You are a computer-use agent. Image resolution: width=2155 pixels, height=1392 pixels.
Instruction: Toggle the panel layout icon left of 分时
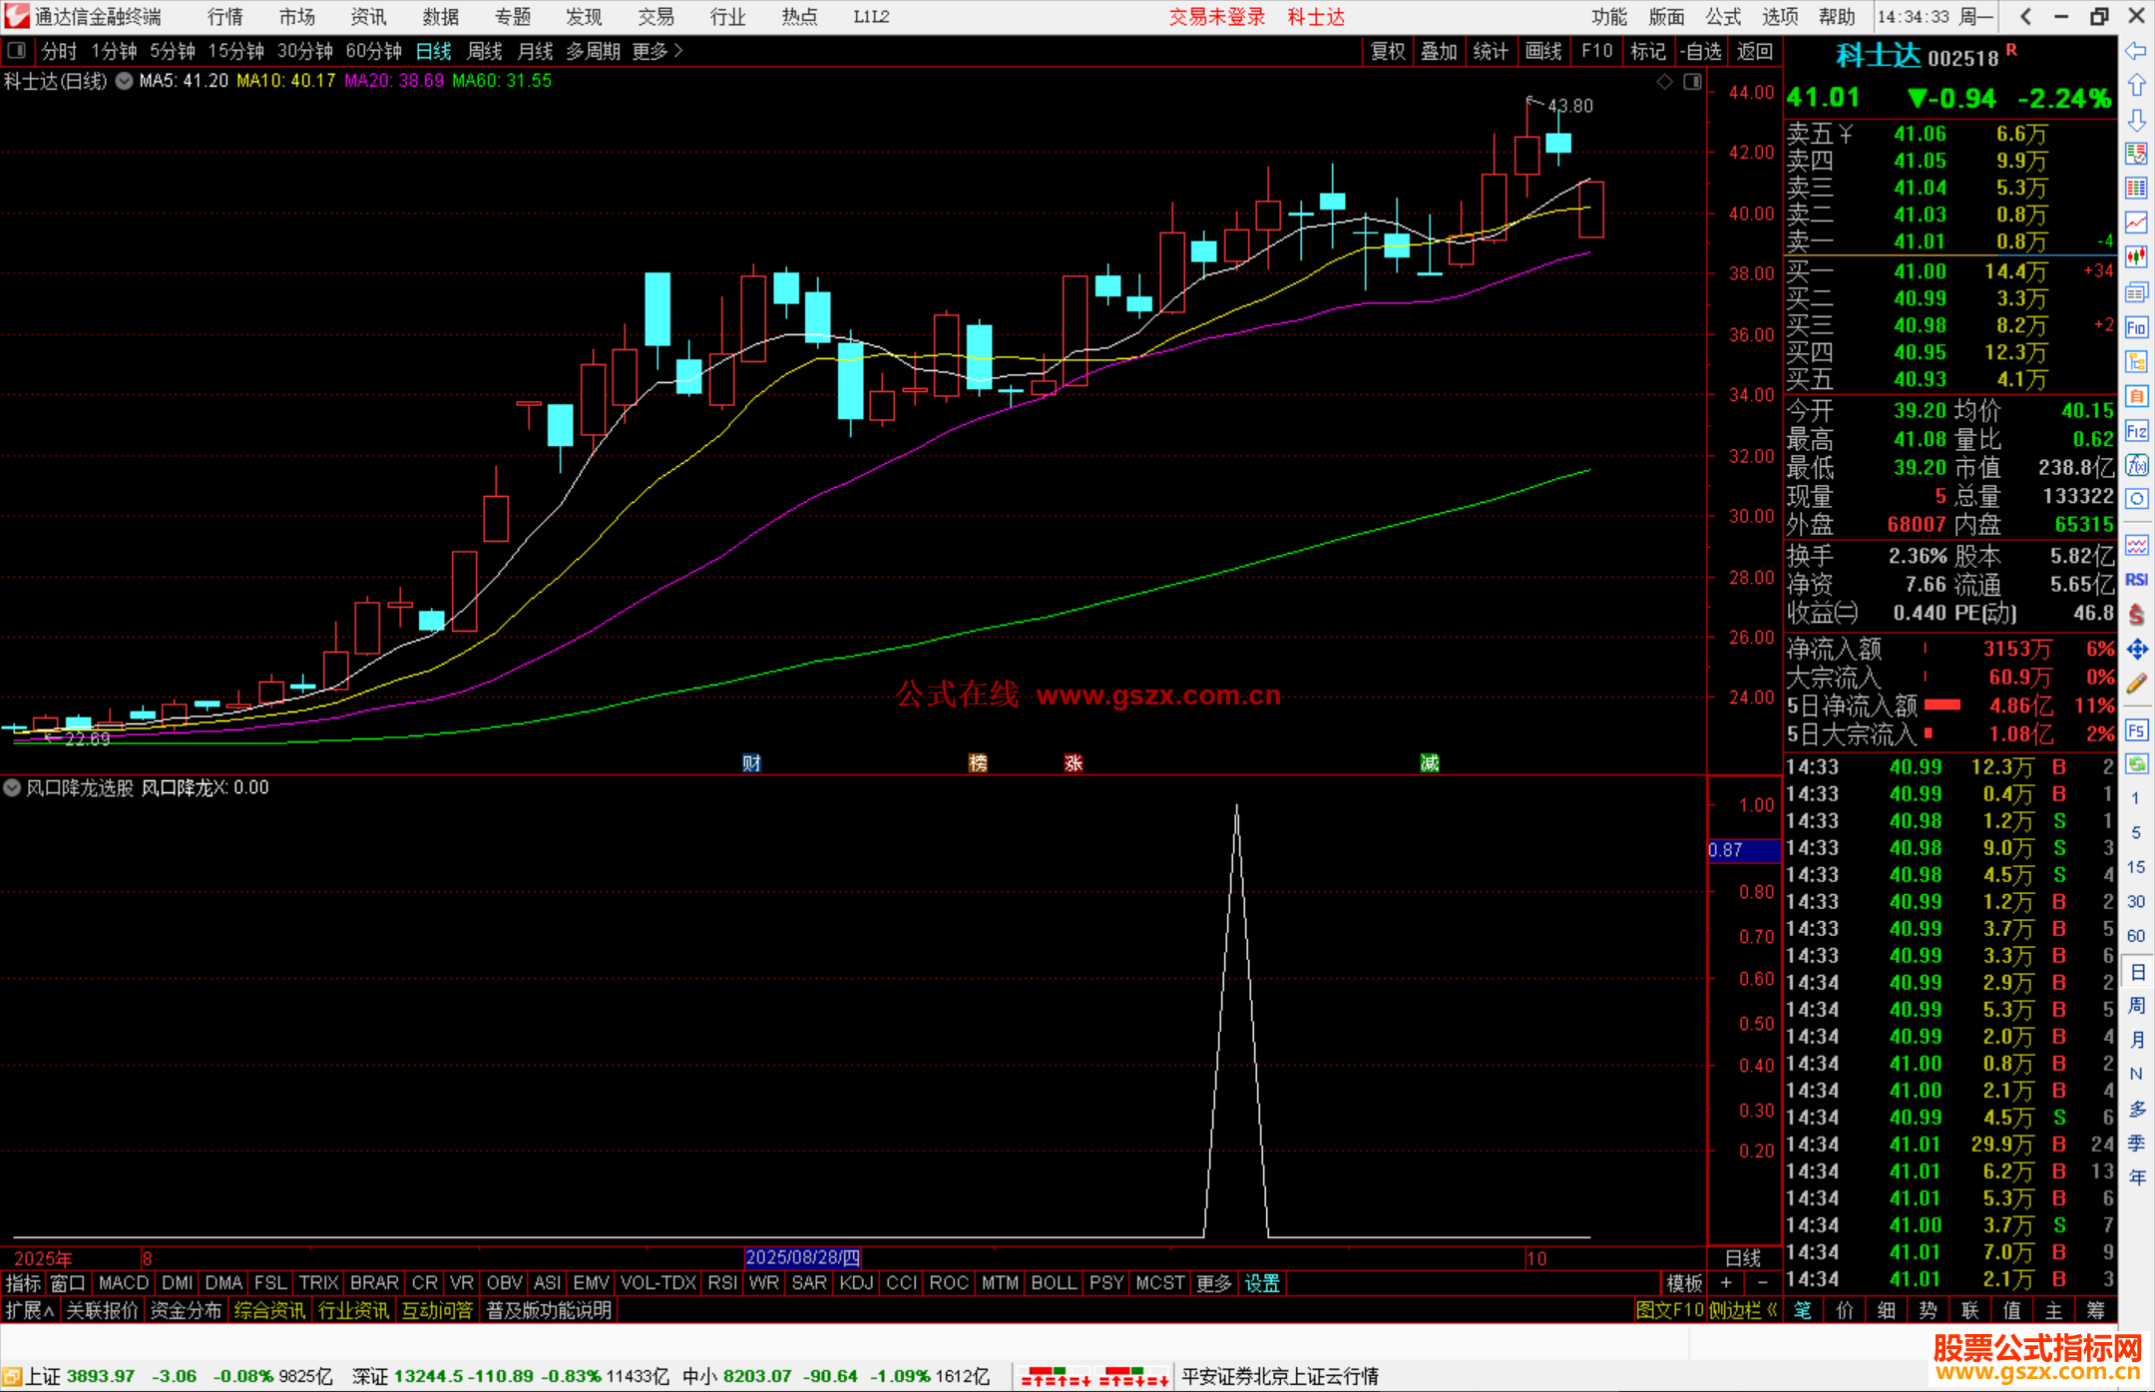click(x=16, y=50)
